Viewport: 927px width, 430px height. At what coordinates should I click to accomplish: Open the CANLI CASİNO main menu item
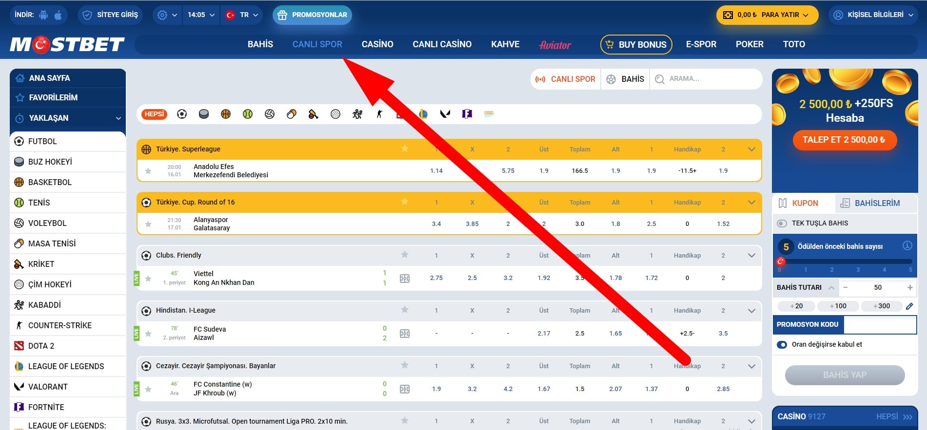pyautogui.click(x=442, y=44)
